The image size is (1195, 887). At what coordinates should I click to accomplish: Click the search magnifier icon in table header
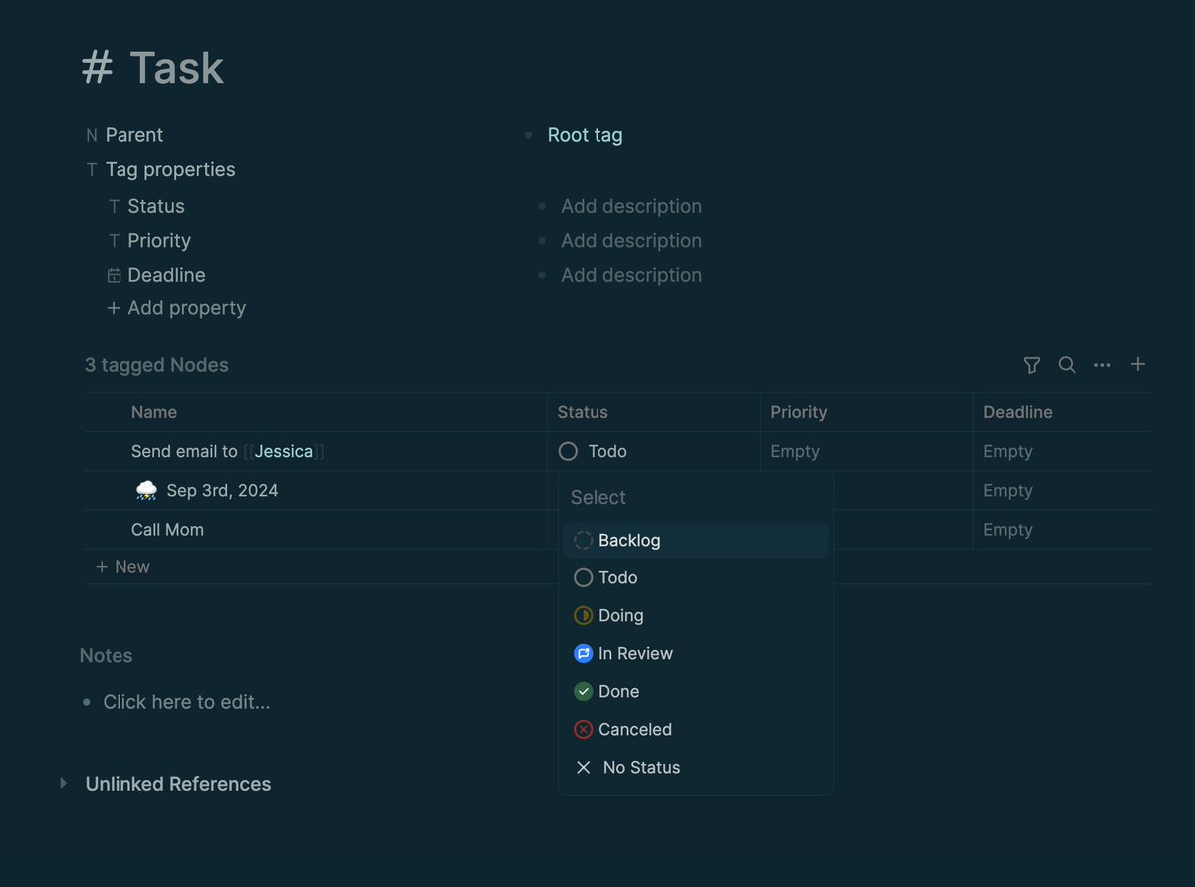click(1067, 365)
